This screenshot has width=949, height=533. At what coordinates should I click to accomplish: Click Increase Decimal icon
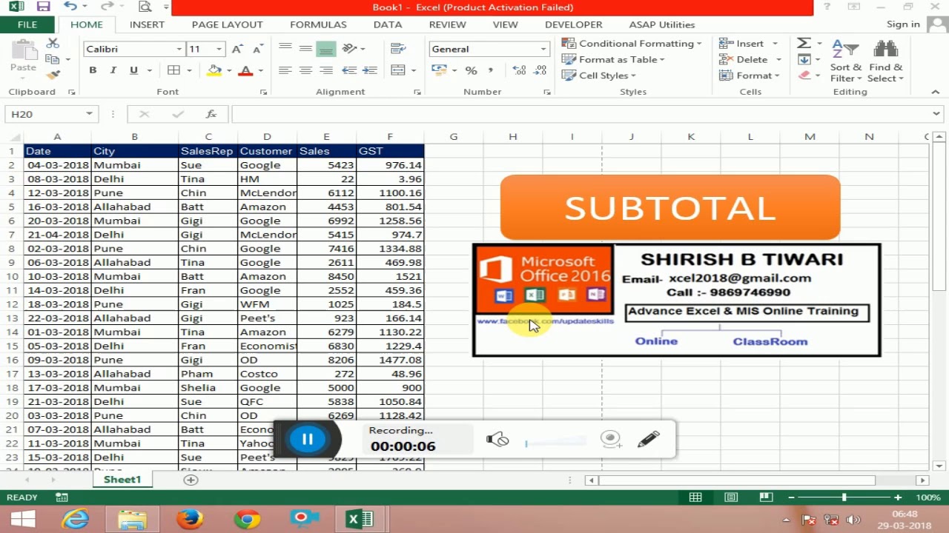(519, 70)
